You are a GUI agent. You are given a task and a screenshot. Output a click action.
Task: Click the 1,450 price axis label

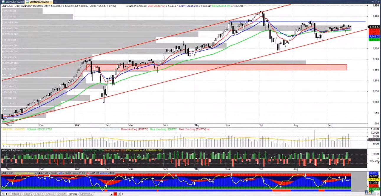[x=375, y=6]
